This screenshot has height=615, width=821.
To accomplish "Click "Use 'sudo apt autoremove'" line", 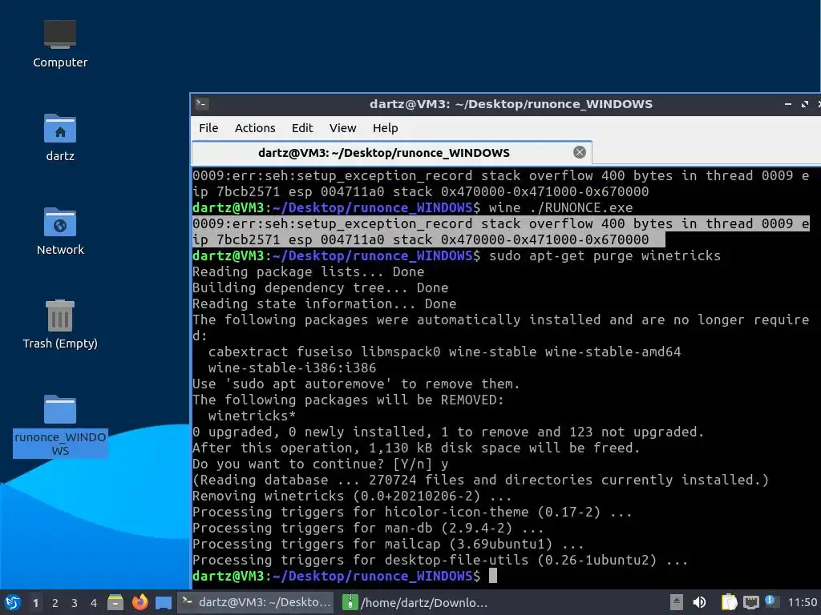I will click(356, 384).
